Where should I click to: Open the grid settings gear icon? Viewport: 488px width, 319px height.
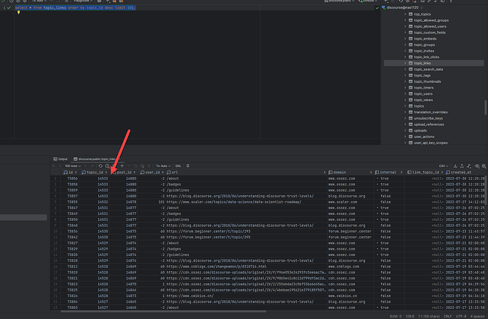tap(484, 166)
